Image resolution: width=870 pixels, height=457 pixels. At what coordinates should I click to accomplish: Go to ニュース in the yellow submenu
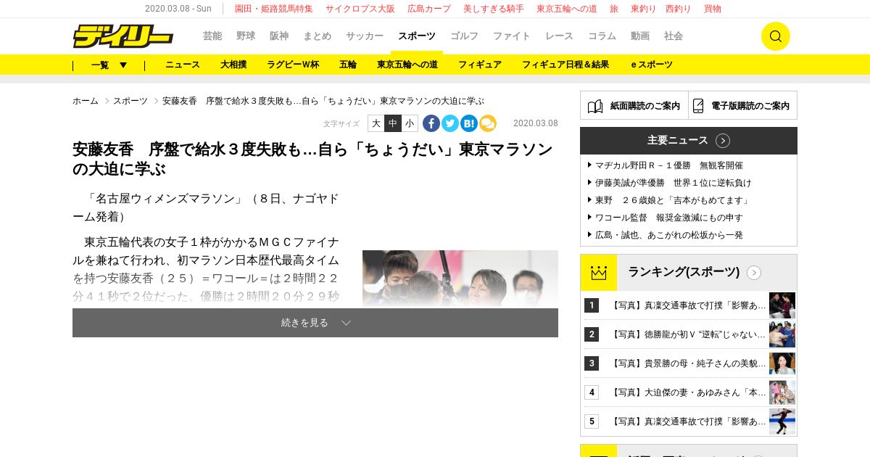[183, 65]
